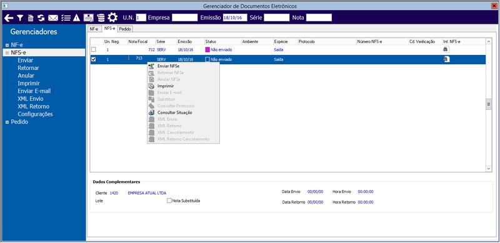Collapse the NFS-e tree node

click(x=7, y=53)
